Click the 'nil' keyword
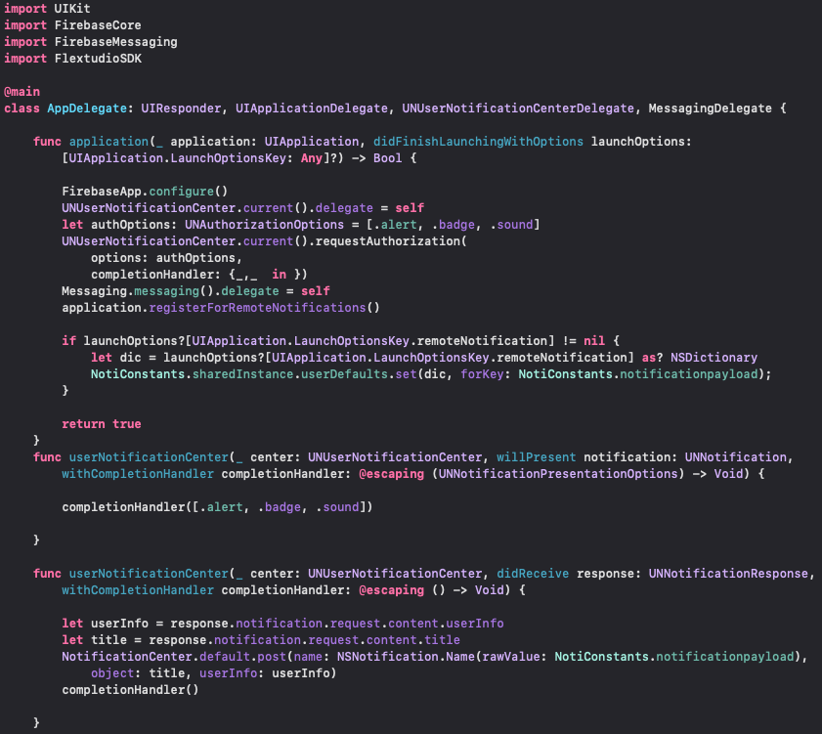The height and width of the screenshot is (734, 822). 594,341
